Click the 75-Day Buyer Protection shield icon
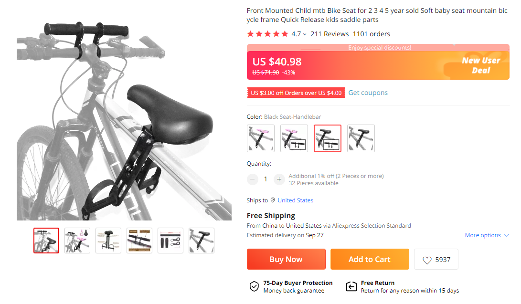 click(x=254, y=286)
